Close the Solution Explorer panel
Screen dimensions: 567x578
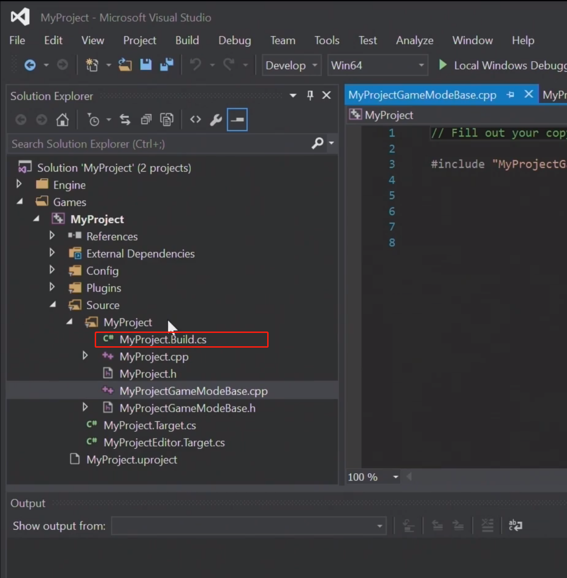tap(326, 95)
